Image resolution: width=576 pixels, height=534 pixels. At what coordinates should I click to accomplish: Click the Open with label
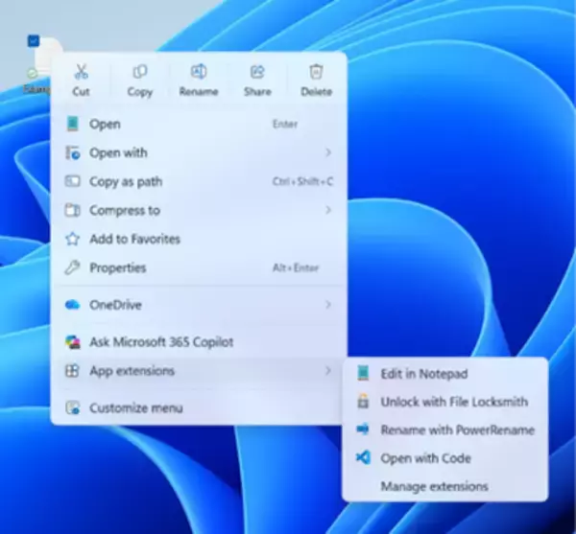click(x=118, y=152)
